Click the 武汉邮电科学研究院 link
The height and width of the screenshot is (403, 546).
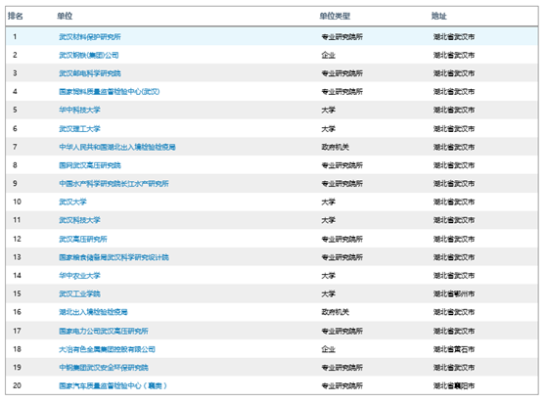(90, 73)
